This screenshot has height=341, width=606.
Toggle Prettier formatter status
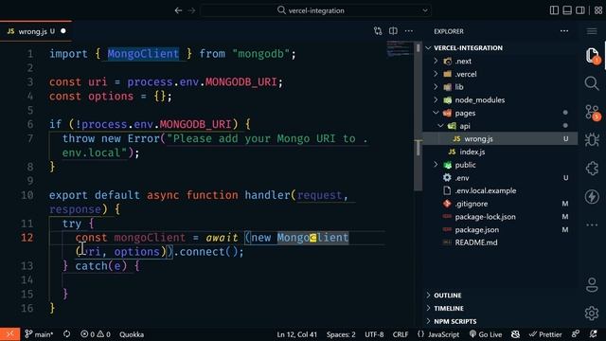pos(545,334)
